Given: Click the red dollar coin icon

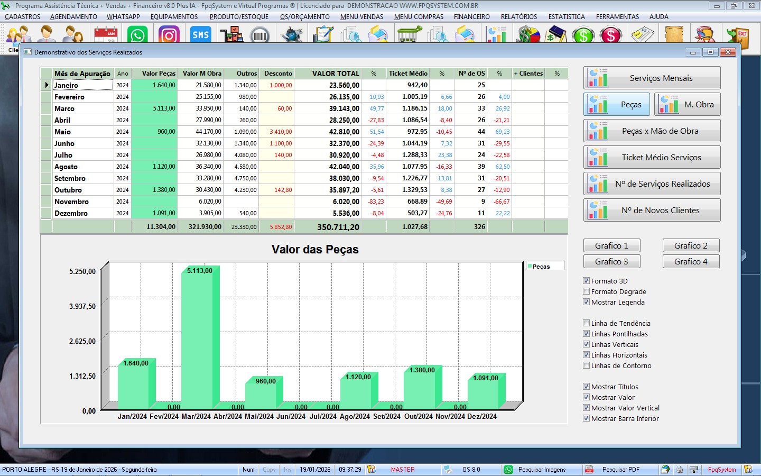Looking at the screenshot, I should [x=611, y=35].
